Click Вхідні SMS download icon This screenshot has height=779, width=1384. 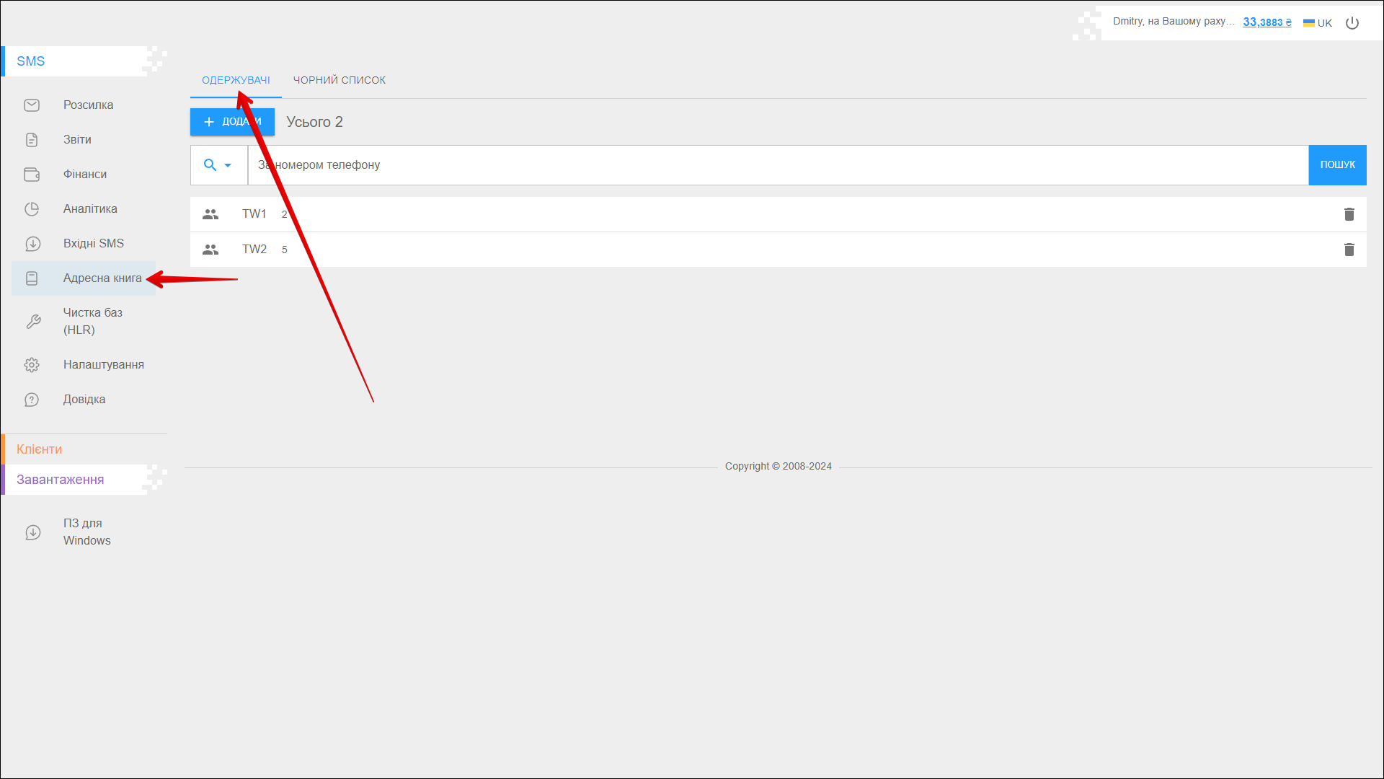pyautogui.click(x=32, y=244)
